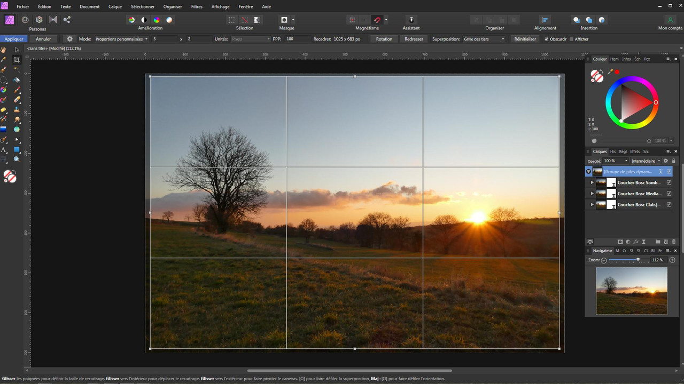Activate the Magnétisme snapping icon
Screen dimensions: 684x384
point(377,20)
